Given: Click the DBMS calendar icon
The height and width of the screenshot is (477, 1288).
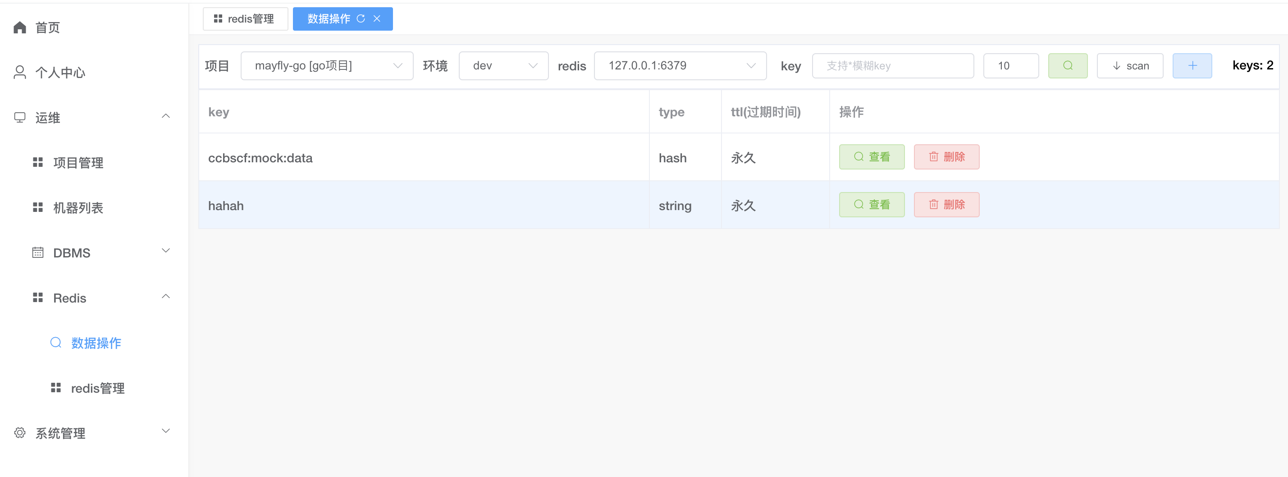Looking at the screenshot, I should coord(37,252).
